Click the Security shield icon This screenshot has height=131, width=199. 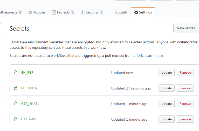click(x=83, y=12)
